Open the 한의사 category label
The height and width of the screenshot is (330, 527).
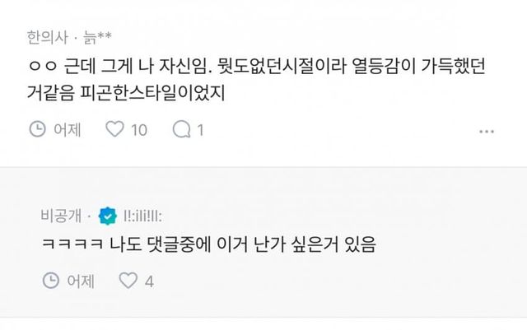click(44, 36)
